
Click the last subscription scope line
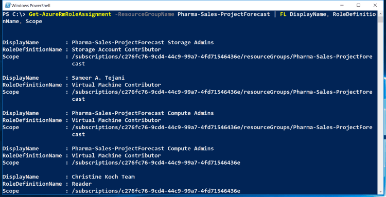pos(156,191)
